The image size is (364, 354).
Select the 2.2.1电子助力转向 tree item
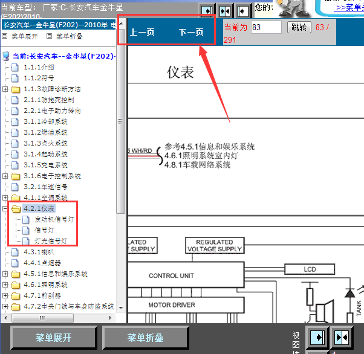tap(52, 111)
